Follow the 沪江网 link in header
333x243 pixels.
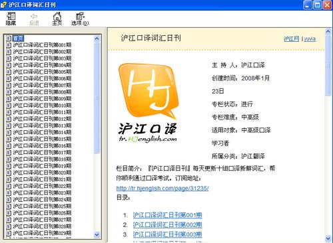click(292, 39)
